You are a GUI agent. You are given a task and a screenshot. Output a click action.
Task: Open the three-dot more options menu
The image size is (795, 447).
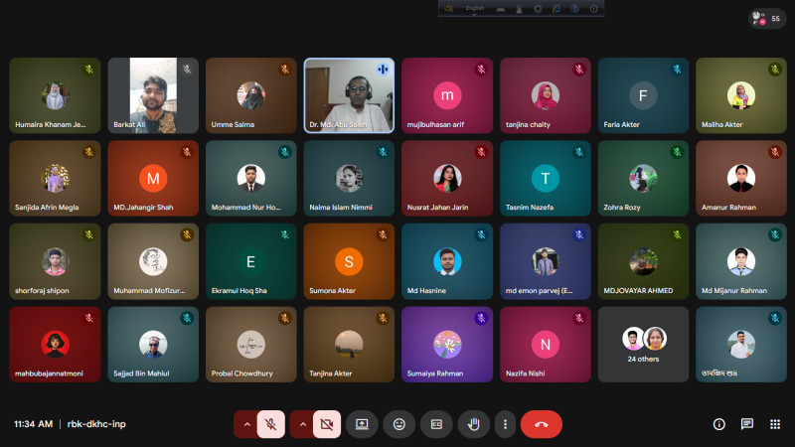tap(505, 424)
